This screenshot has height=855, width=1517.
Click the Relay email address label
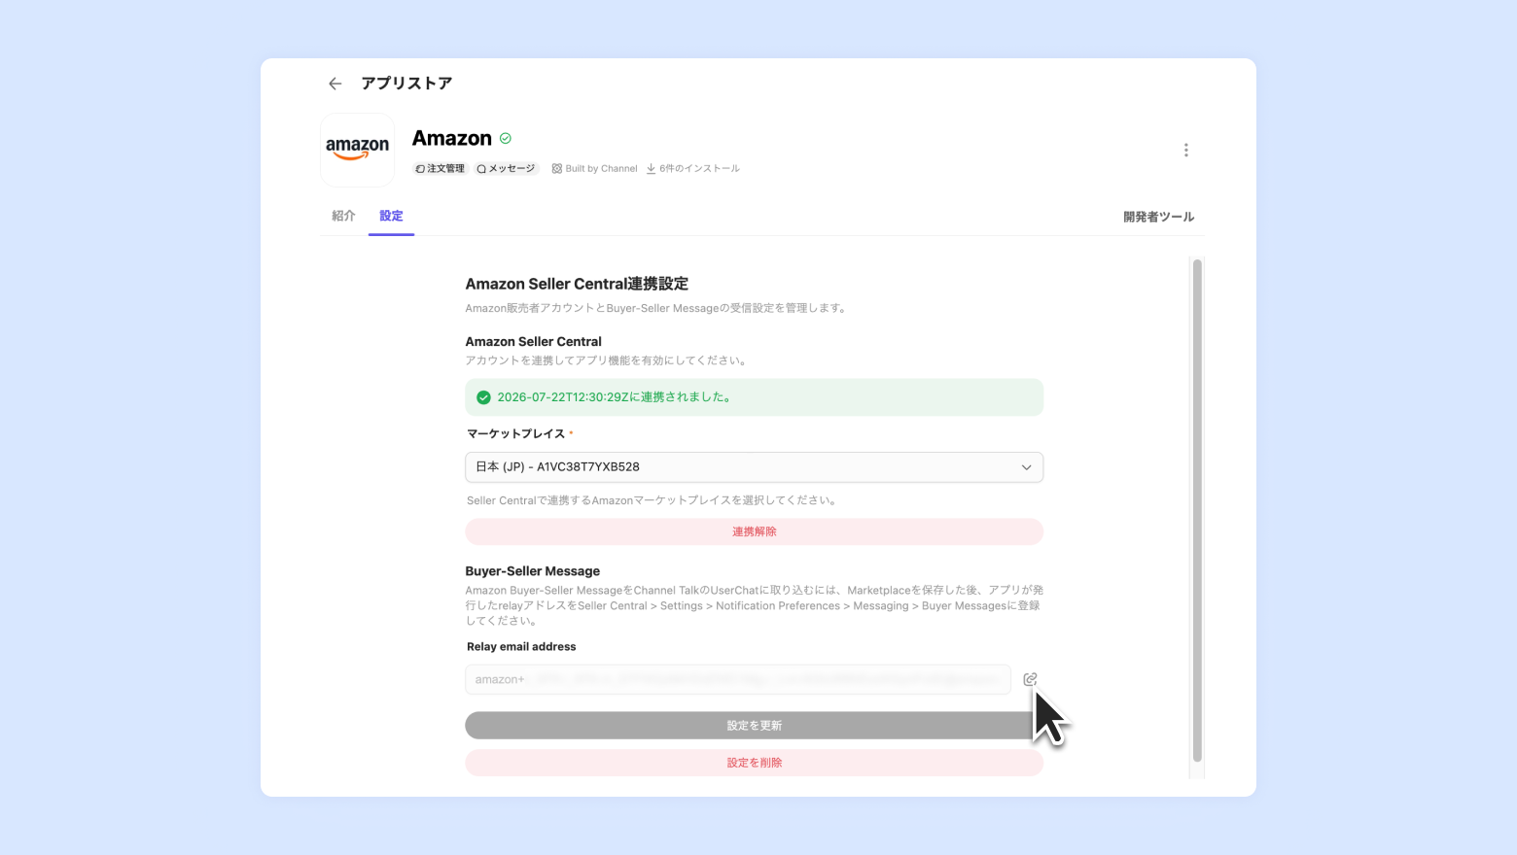point(521,647)
